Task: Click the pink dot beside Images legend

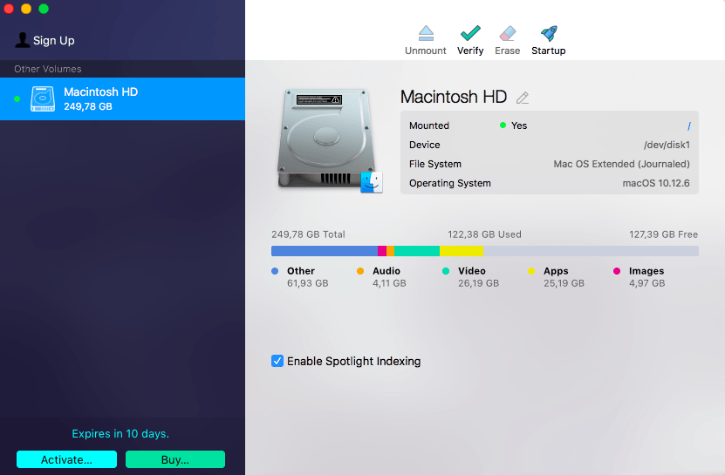Action: click(x=617, y=271)
